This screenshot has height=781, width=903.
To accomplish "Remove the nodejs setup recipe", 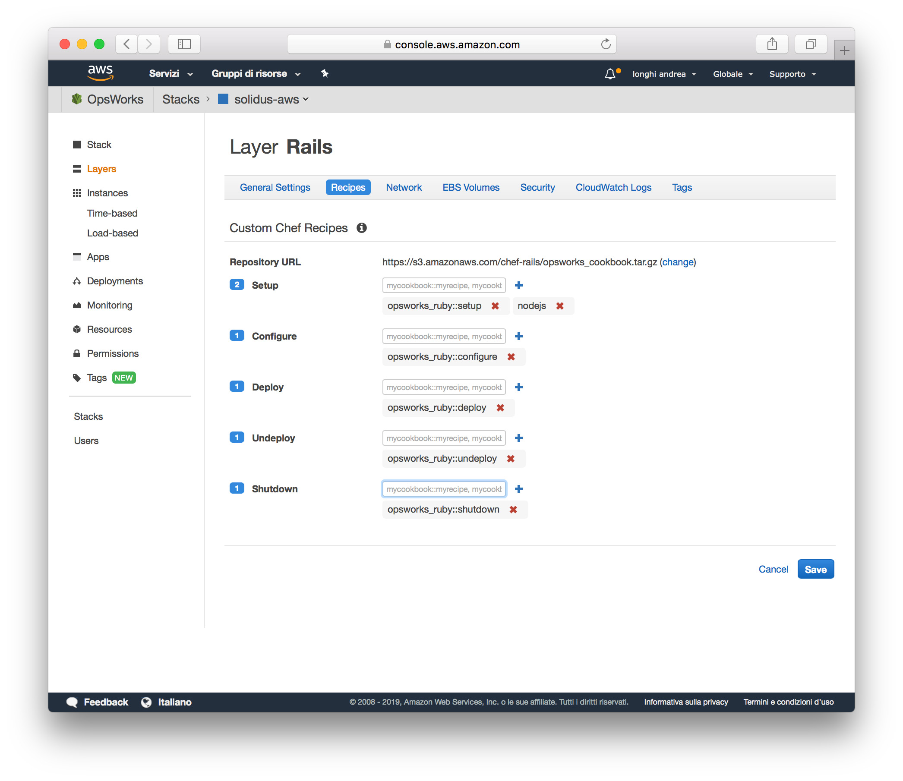I will pos(560,305).
